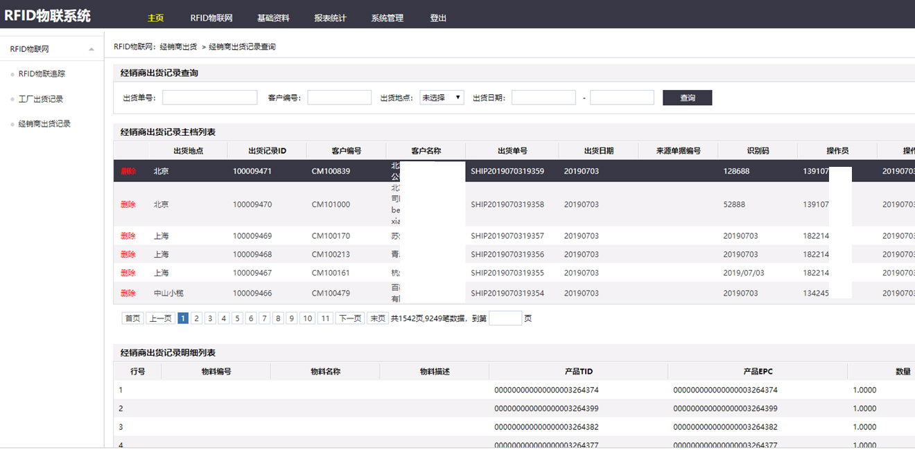Go to the 上一页 previous page
Image resolution: width=915 pixels, height=450 pixels.
pyautogui.click(x=160, y=318)
